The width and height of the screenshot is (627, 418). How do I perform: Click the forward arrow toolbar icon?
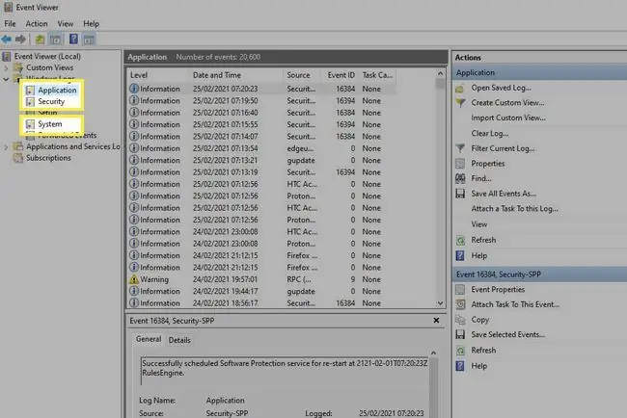pos(20,39)
